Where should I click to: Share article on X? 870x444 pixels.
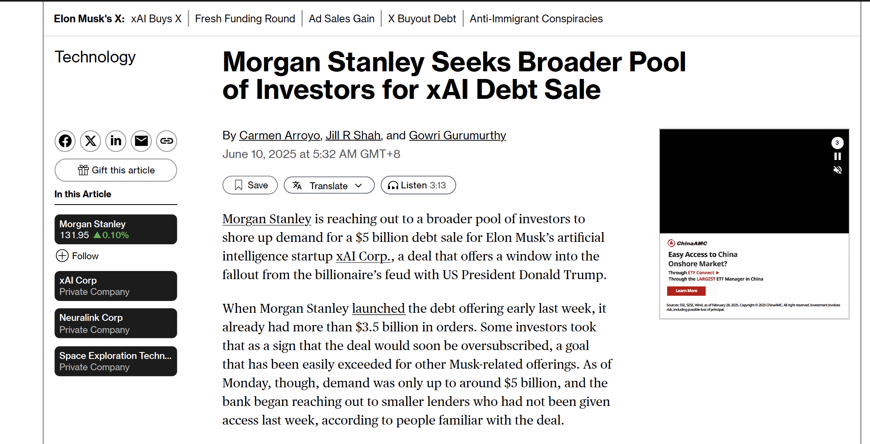(90, 141)
